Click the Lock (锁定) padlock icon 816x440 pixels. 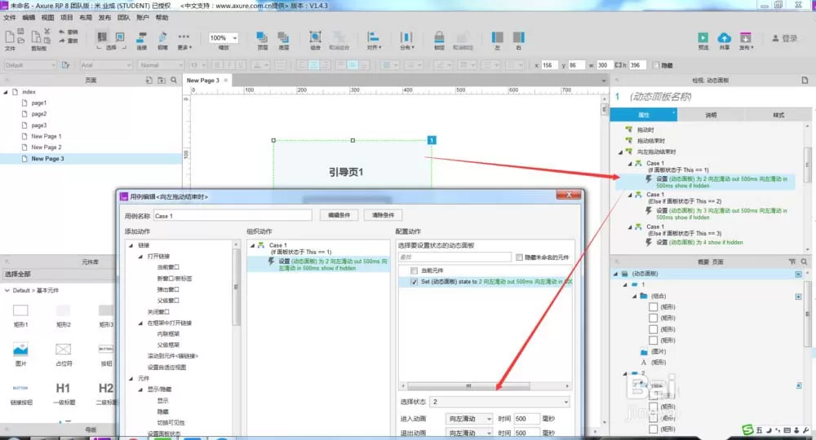click(439, 37)
